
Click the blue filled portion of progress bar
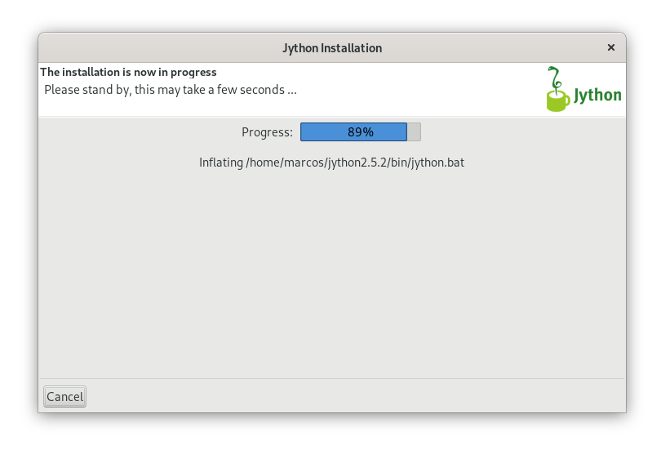point(353,132)
